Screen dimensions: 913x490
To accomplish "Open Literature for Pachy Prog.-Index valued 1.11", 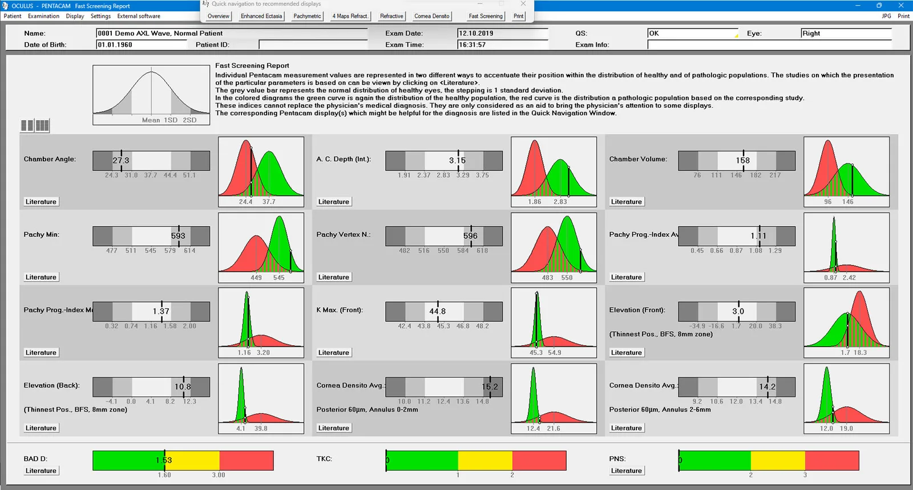I will pyautogui.click(x=627, y=277).
